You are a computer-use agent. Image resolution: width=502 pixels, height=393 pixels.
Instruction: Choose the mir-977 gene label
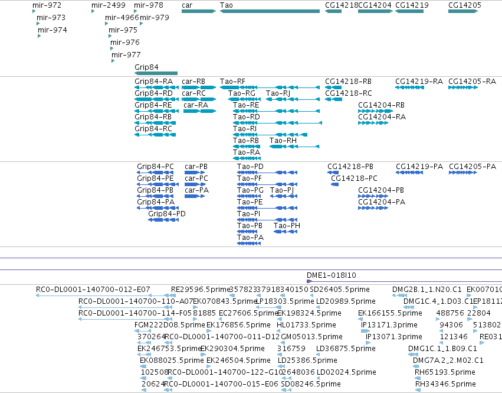[x=126, y=54]
